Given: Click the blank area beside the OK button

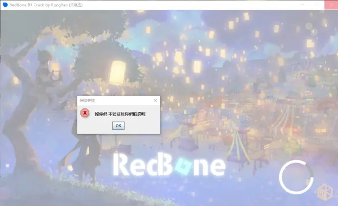Looking at the screenshot, I should [143, 126].
